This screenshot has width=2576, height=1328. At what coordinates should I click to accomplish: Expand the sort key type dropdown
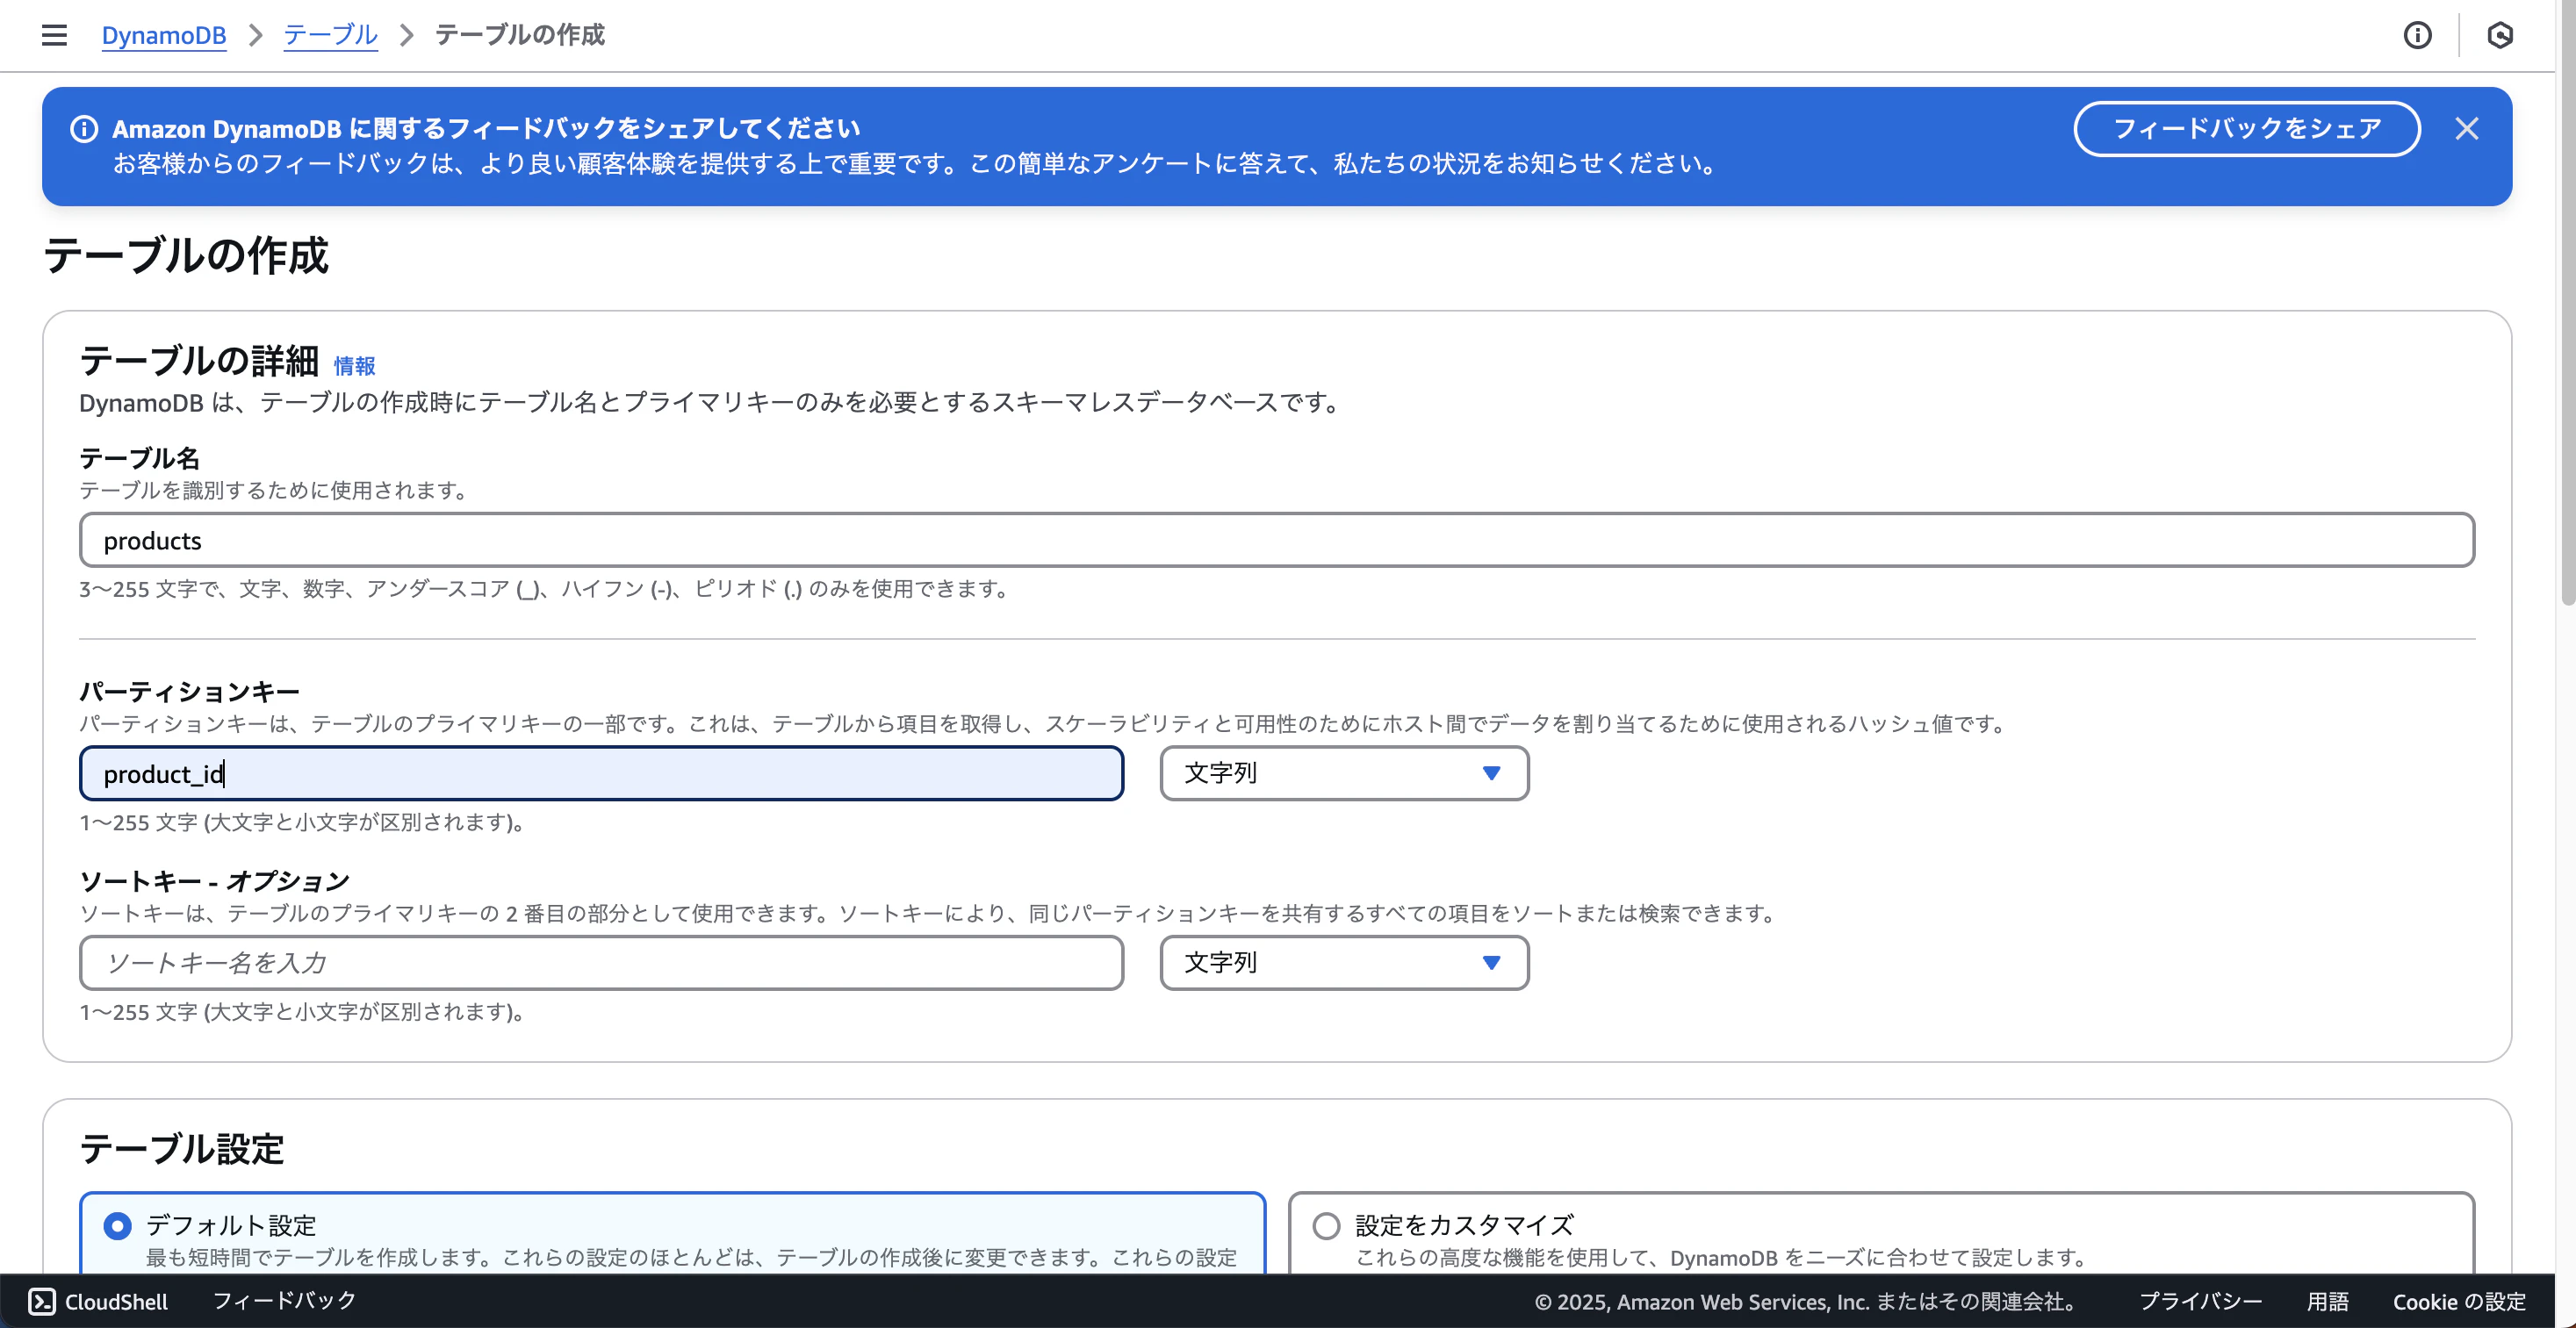tap(1344, 962)
